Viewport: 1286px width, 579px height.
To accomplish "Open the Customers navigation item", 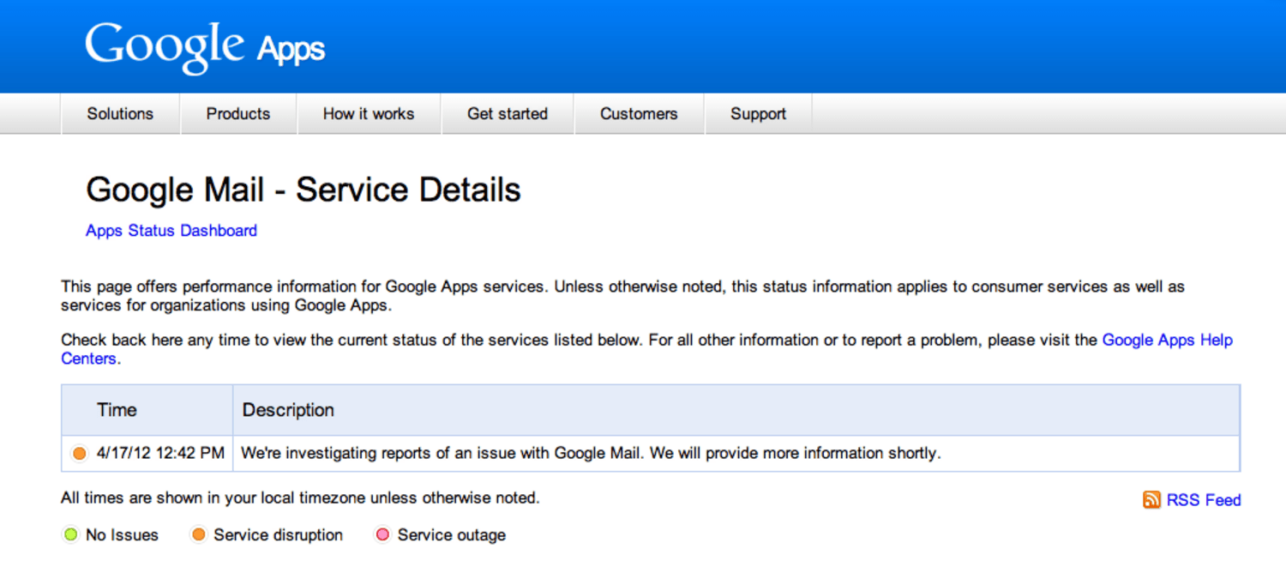I will click(639, 114).
